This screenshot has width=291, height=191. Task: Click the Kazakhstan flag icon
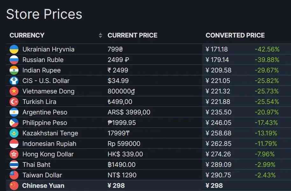[x=14, y=133]
